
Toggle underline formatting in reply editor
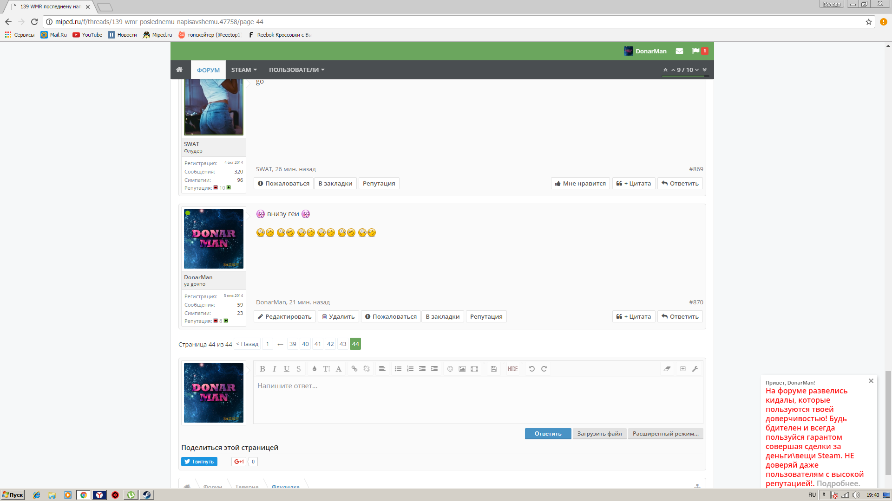[x=287, y=369]
